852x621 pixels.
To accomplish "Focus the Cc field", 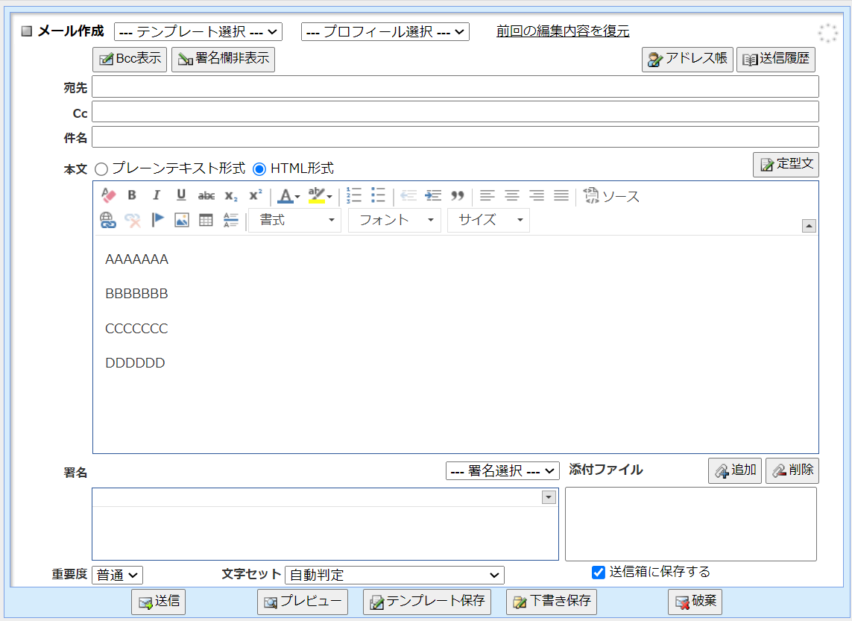I will pyautogui.click(x=455, y=112).
